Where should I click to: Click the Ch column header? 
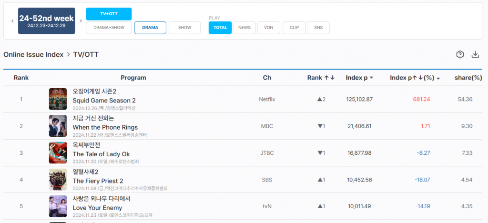coord(267,78)
